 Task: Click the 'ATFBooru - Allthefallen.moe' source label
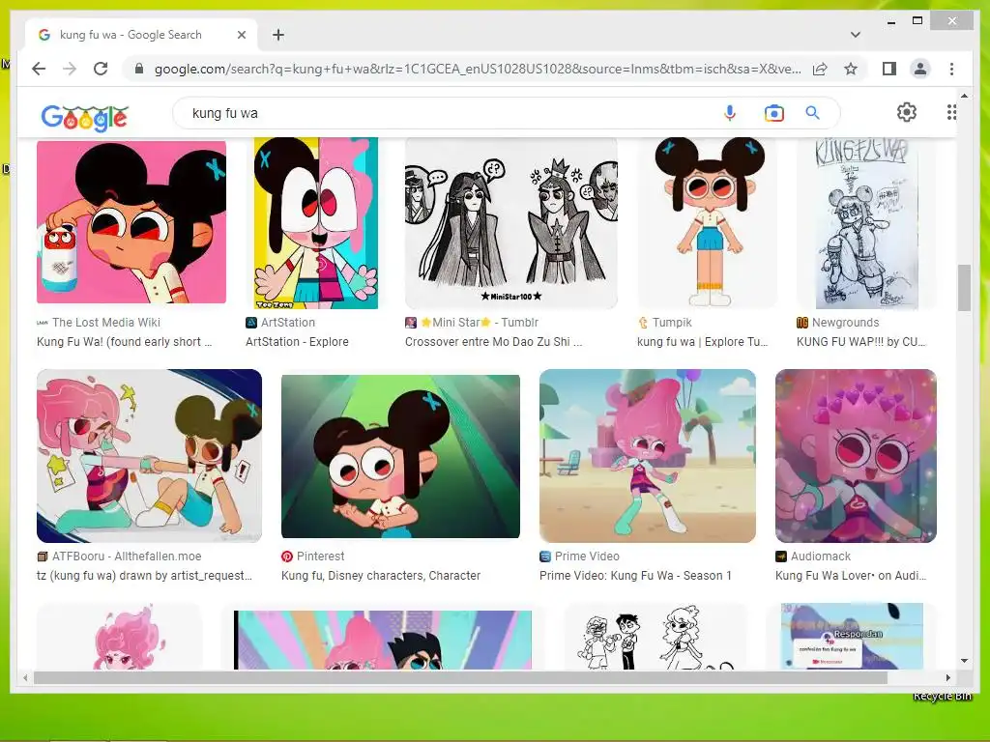(x=127, y=556)
